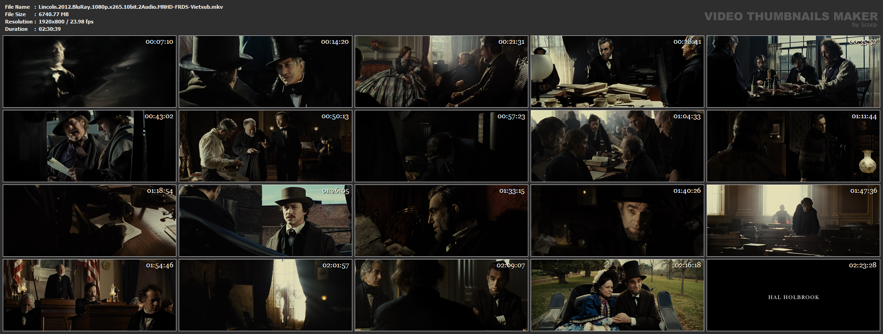The image size is (883, 334).
Task: Click the resolution value 1920x800 / 23.98 fps
Action: (x=66, y=22)
